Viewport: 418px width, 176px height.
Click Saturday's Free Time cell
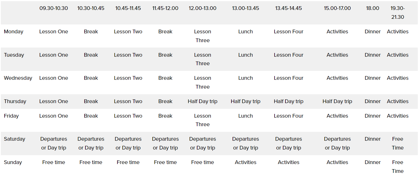(397, 143)
